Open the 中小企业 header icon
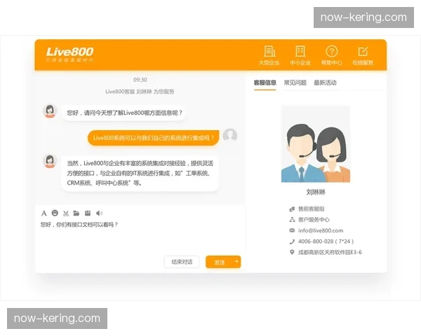This screenshot has height=336, width=421. point(300,55)
